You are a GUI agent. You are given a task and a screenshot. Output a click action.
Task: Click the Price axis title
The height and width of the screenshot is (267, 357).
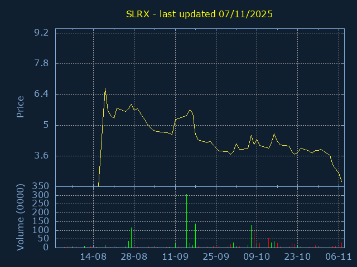pyautogui.click(x=20, y=107)
